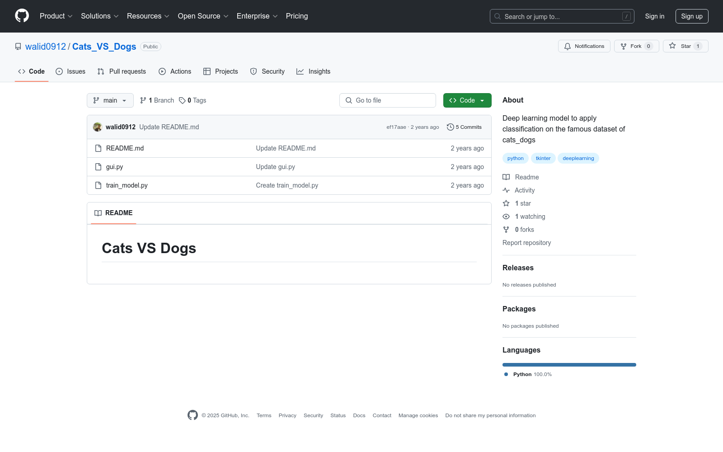
Task: Open the Issues tab
Action: (x=70, y=71)
